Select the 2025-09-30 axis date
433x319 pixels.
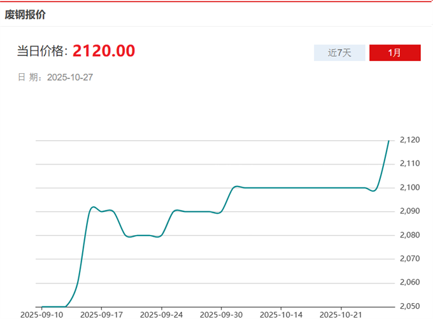pyautogui.click(x=221, y=315)
